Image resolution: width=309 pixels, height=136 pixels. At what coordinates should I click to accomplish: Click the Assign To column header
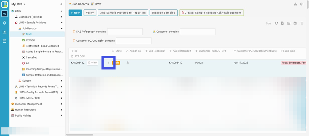coord(133,51)
